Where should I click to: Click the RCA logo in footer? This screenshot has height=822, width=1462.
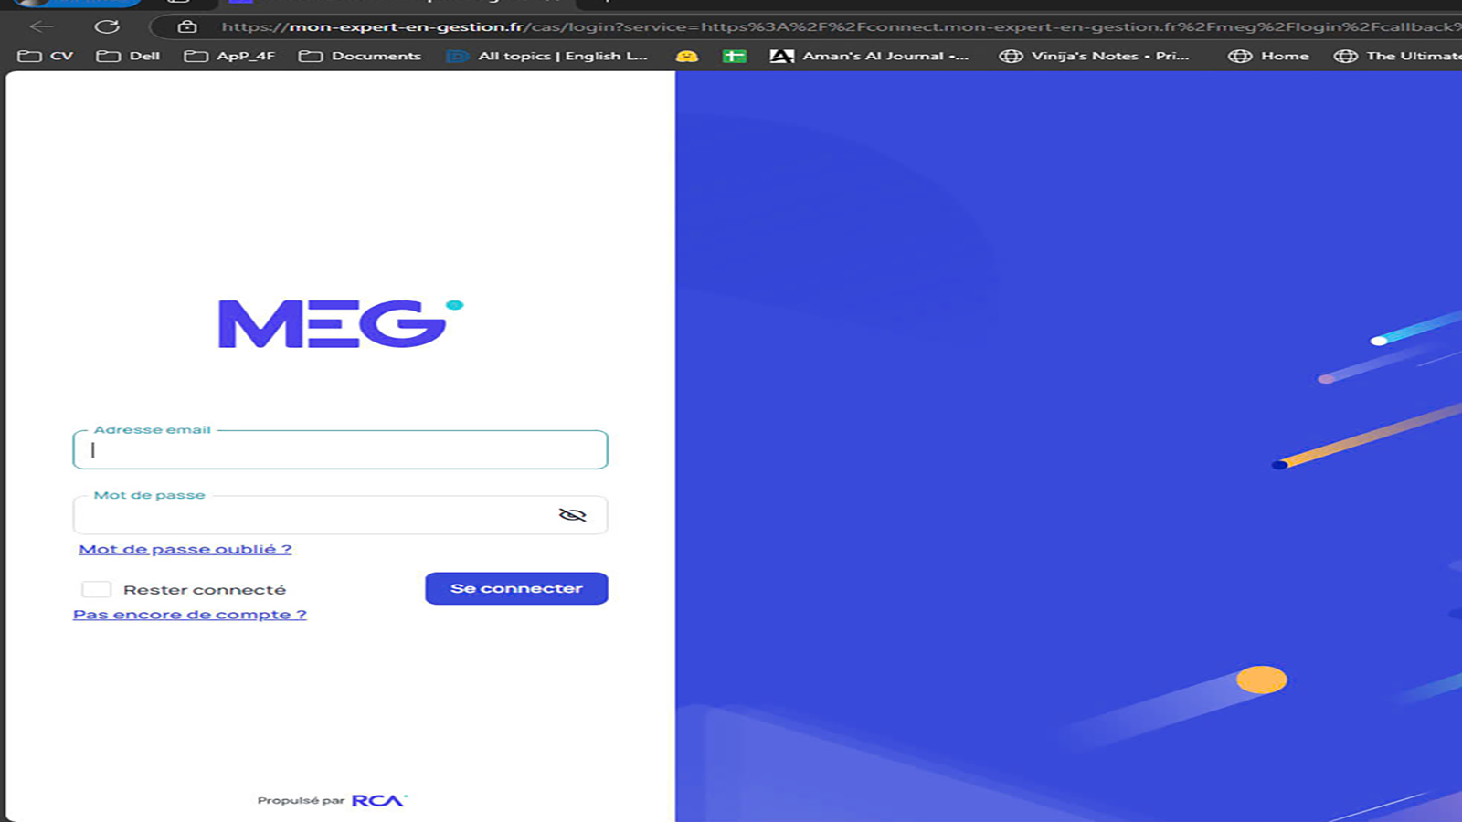click(x=378, y=800)
